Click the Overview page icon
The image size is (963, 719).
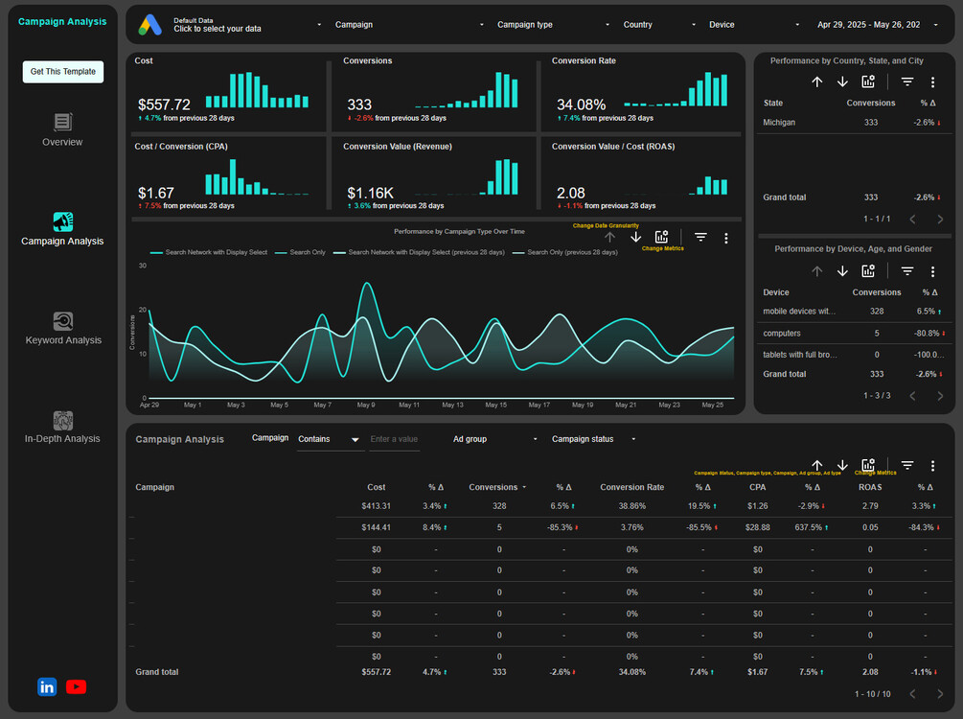[62, 122]
